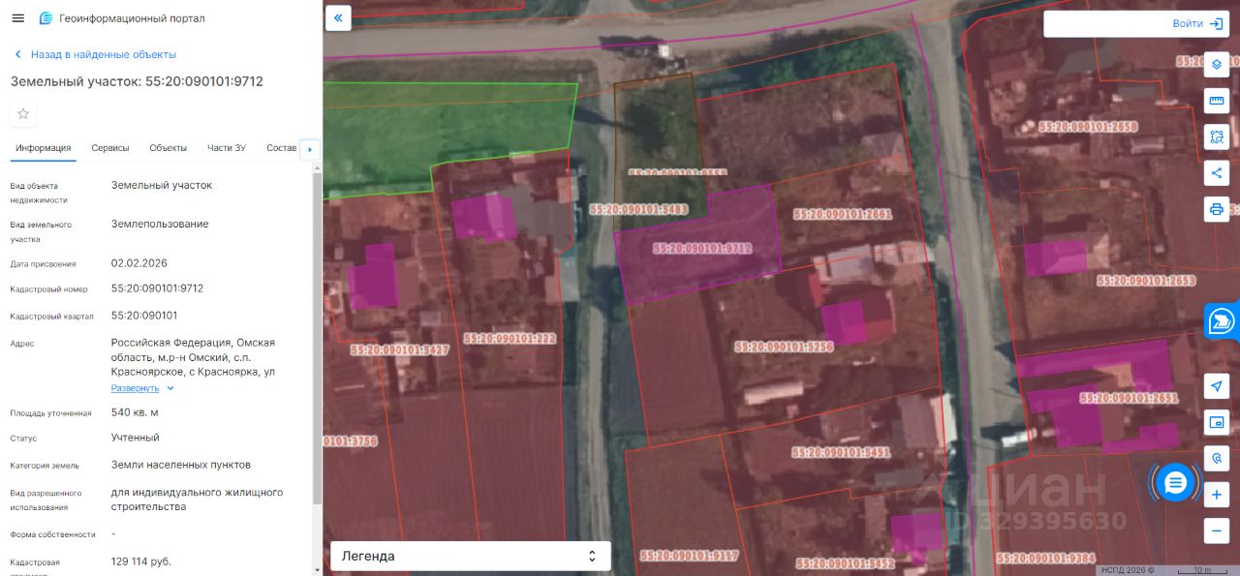Image resolution: width=1240 pixels, height=576 pixels.
Task: Click the cadastral value 129 114 руб.
Action: click(141, 561)
